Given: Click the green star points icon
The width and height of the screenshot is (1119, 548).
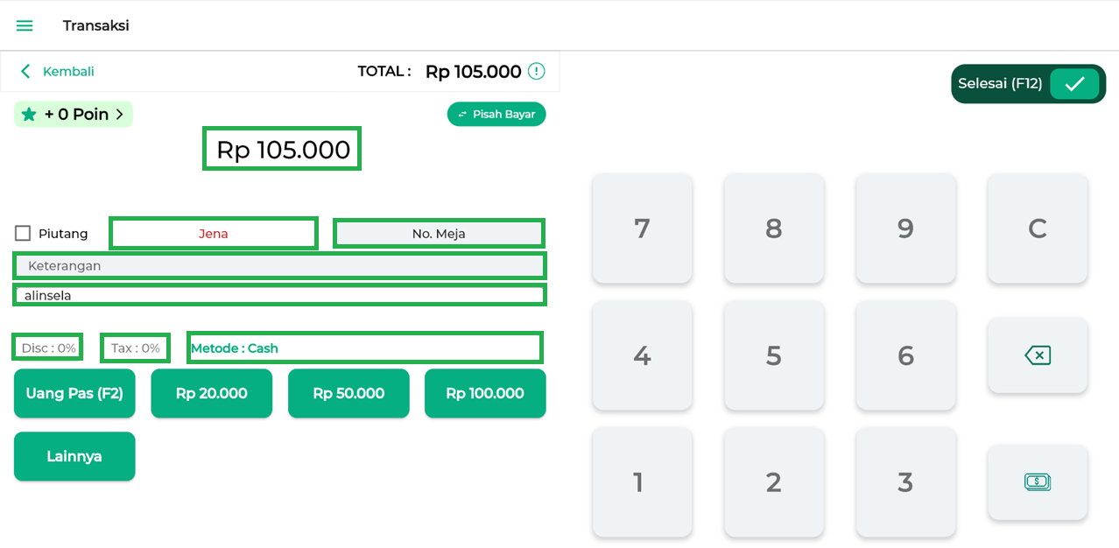Looking at the screenshot, I should [29, 115].
